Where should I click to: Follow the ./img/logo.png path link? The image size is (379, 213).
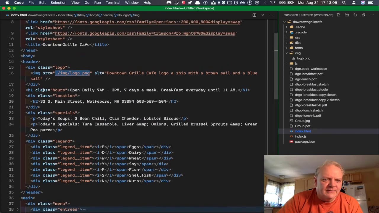click(72, 73)
